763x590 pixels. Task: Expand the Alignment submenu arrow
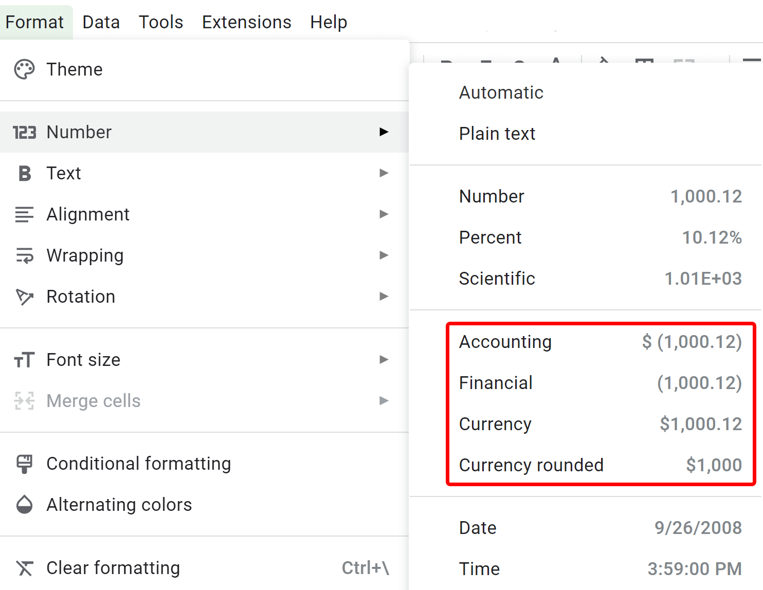pyautogui.click(x=384, y=214)
